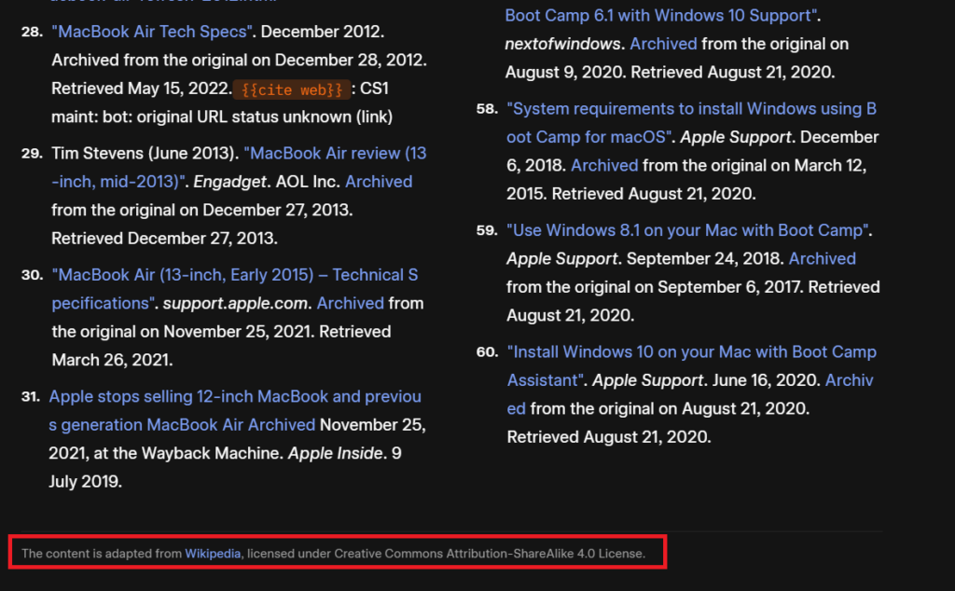Click Archived link after nextofwindows
Image resolution: width=955 pixels, height=591 pixels.
click(663, 44)
